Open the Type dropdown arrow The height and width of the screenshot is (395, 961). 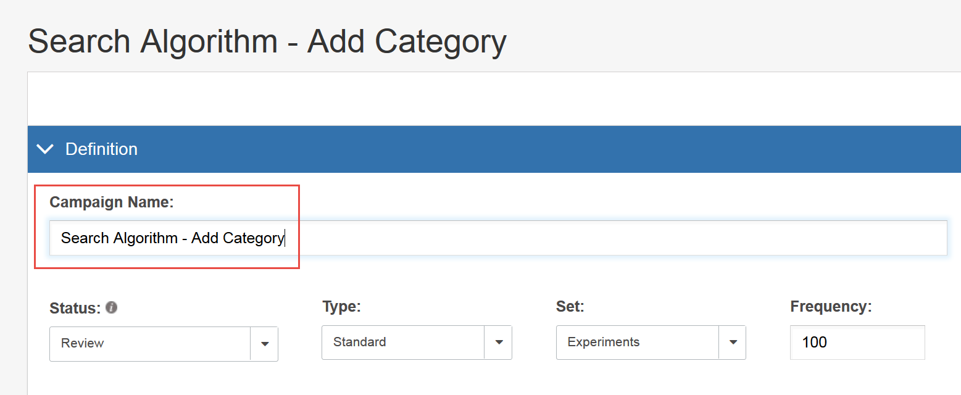[x=499, y=343]
